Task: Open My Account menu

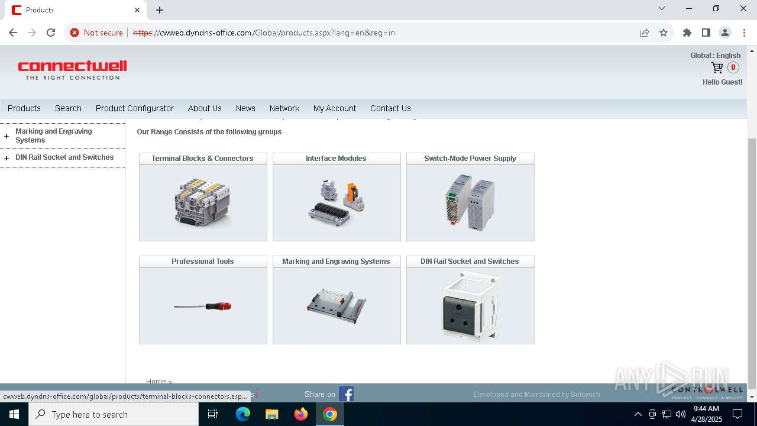Action: tap(335, 108)
